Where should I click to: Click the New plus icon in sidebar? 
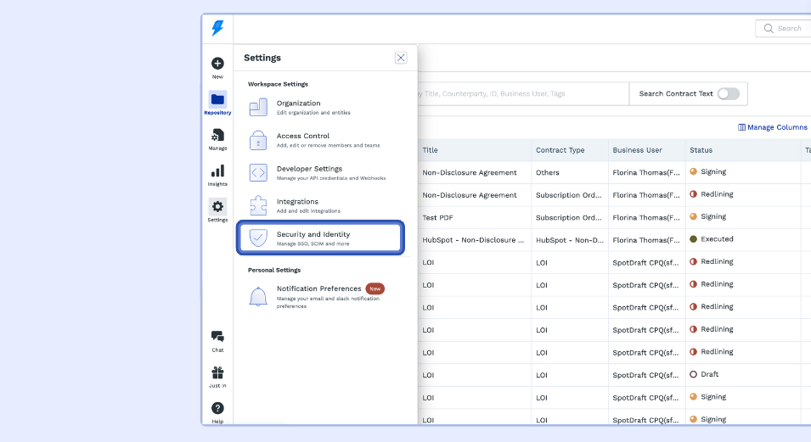tap(217, 64)
